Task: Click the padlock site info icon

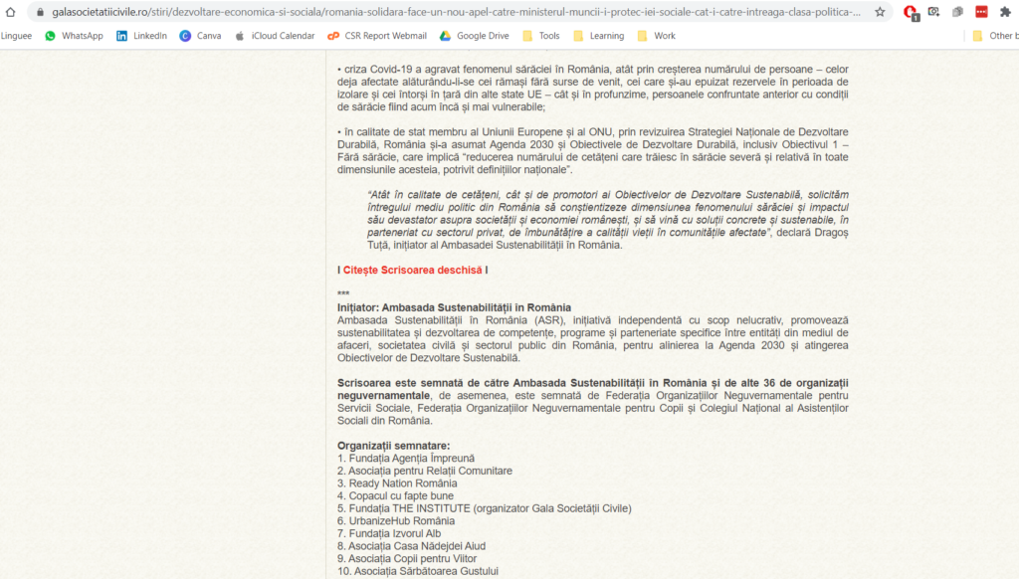Action: click(x=40, y=12)
